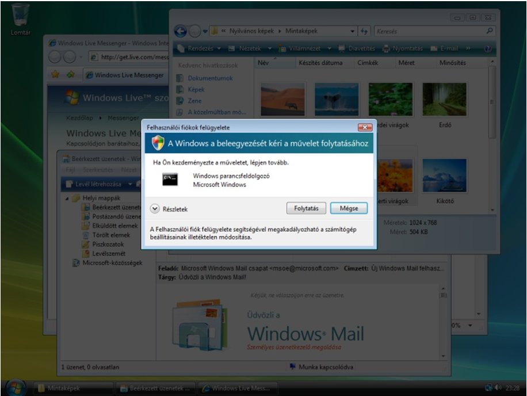Click the Mail preview pane scroll-down arrow
527x396 pixels.
coord(444,356)
